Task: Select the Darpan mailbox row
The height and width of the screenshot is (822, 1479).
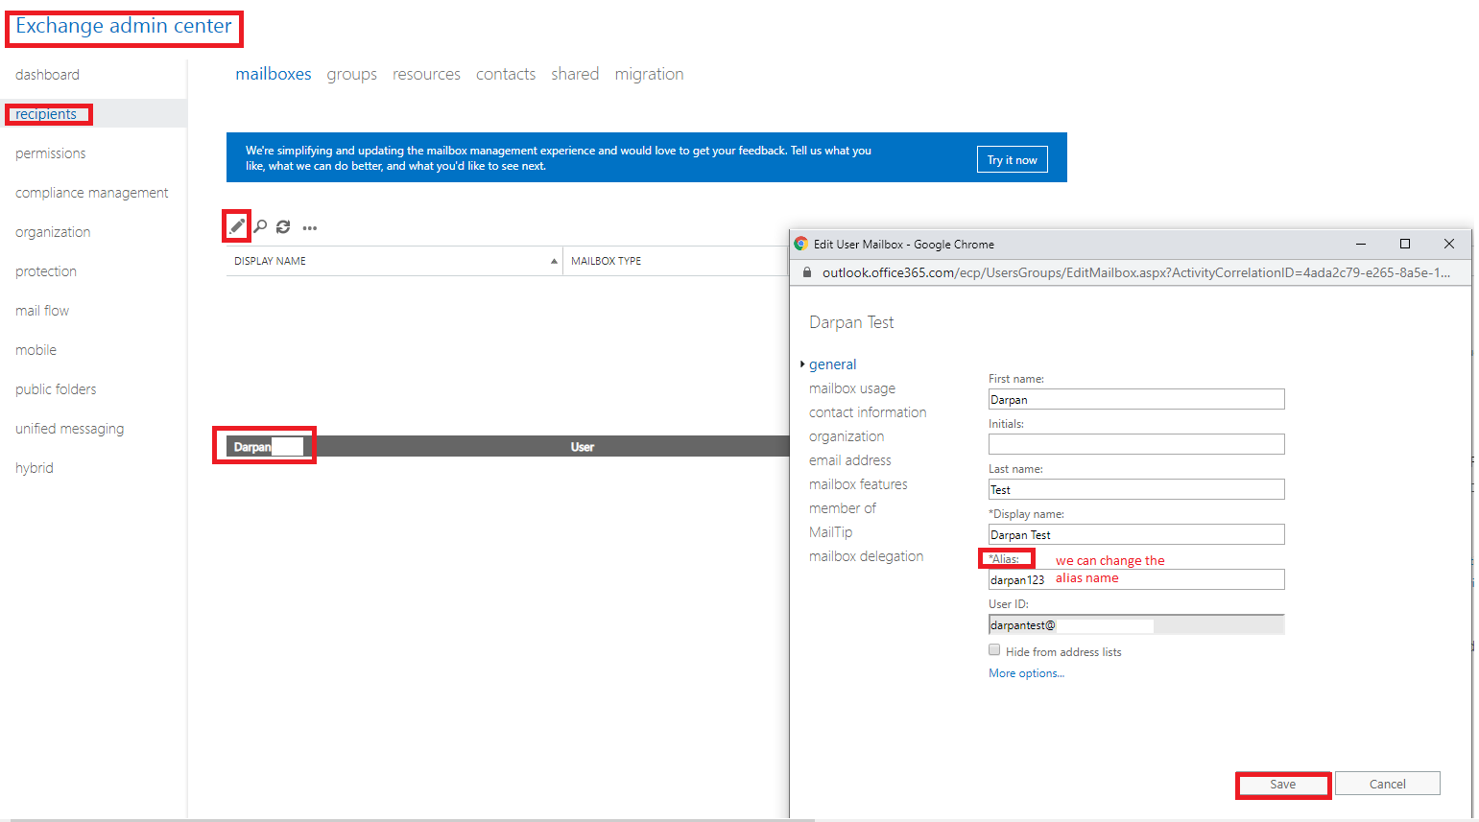Action: 508,446
